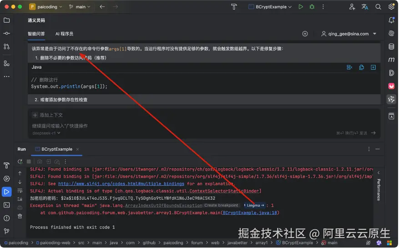Click the stop square button in Run toolbar
399x248 pixels.
click(29, 162)
